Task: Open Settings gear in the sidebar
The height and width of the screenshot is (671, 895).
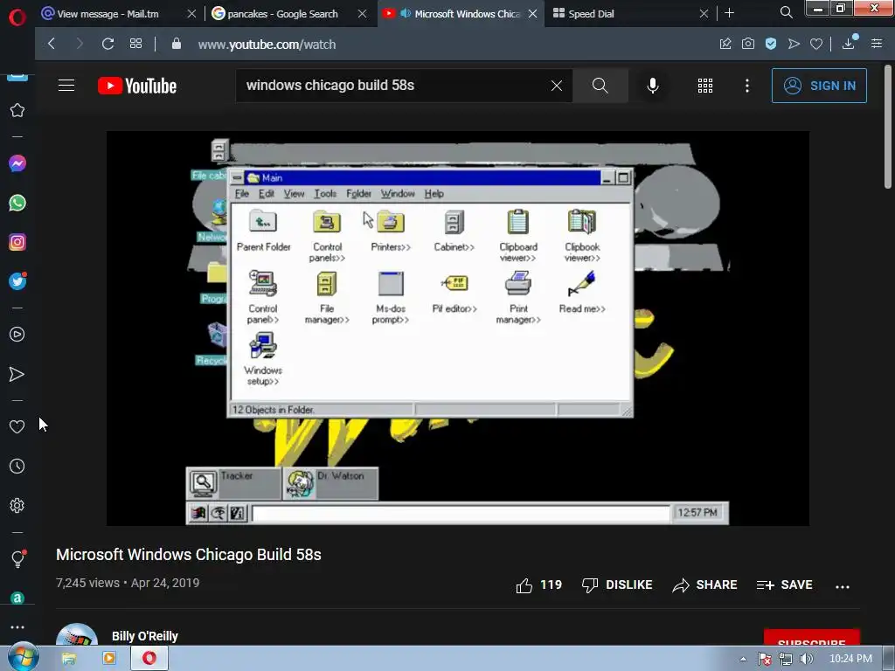Action: pos(17,506)
